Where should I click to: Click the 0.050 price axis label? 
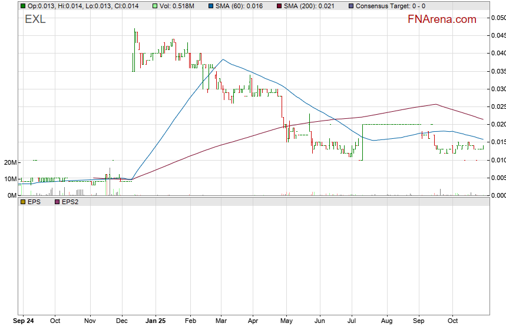click(498, 18)
